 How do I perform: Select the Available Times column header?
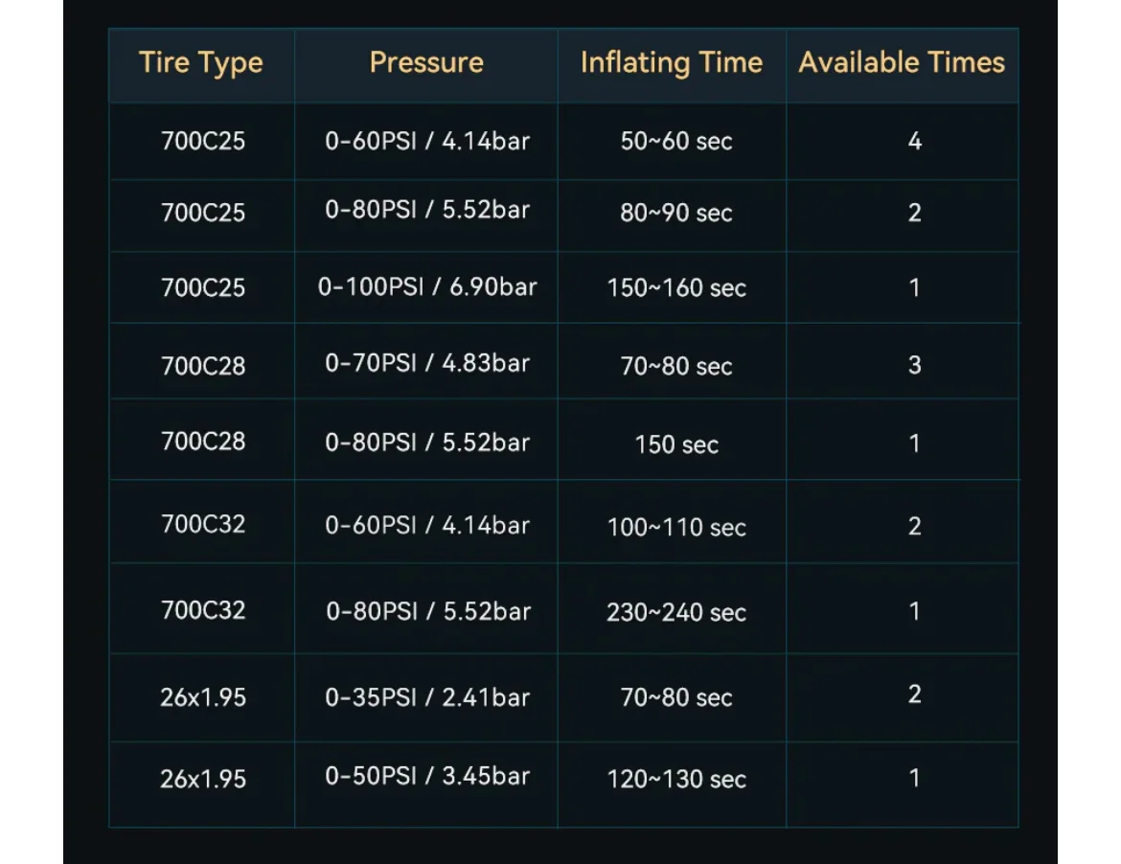pyautogui.click(x=902, y=63)
